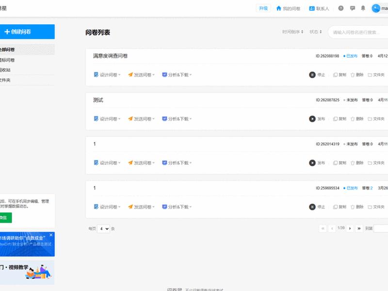Copy survey ID 259695534
This screenshot has height=291, width=388.
339,207
